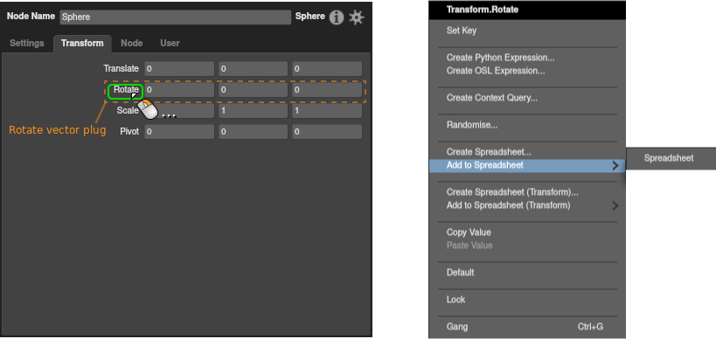The image size is (716, 339).
Task: Expand the Add to Spreadsheet submenu arrow
Action: tap(615, 166)
